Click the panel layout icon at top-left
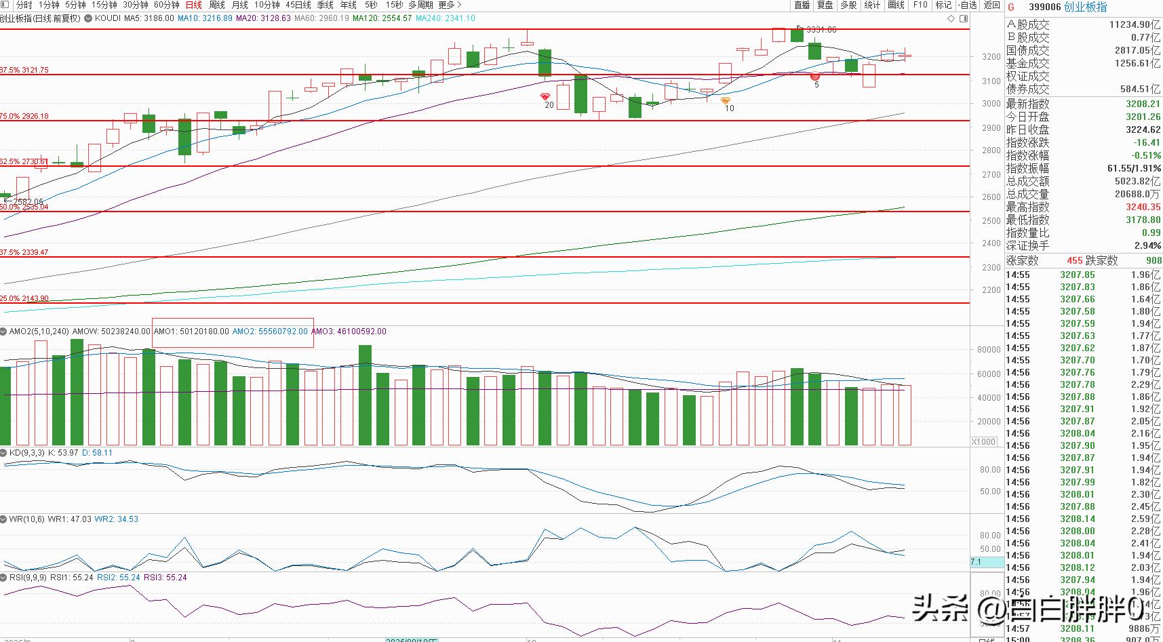1163x642 pixels. point(5,5)
